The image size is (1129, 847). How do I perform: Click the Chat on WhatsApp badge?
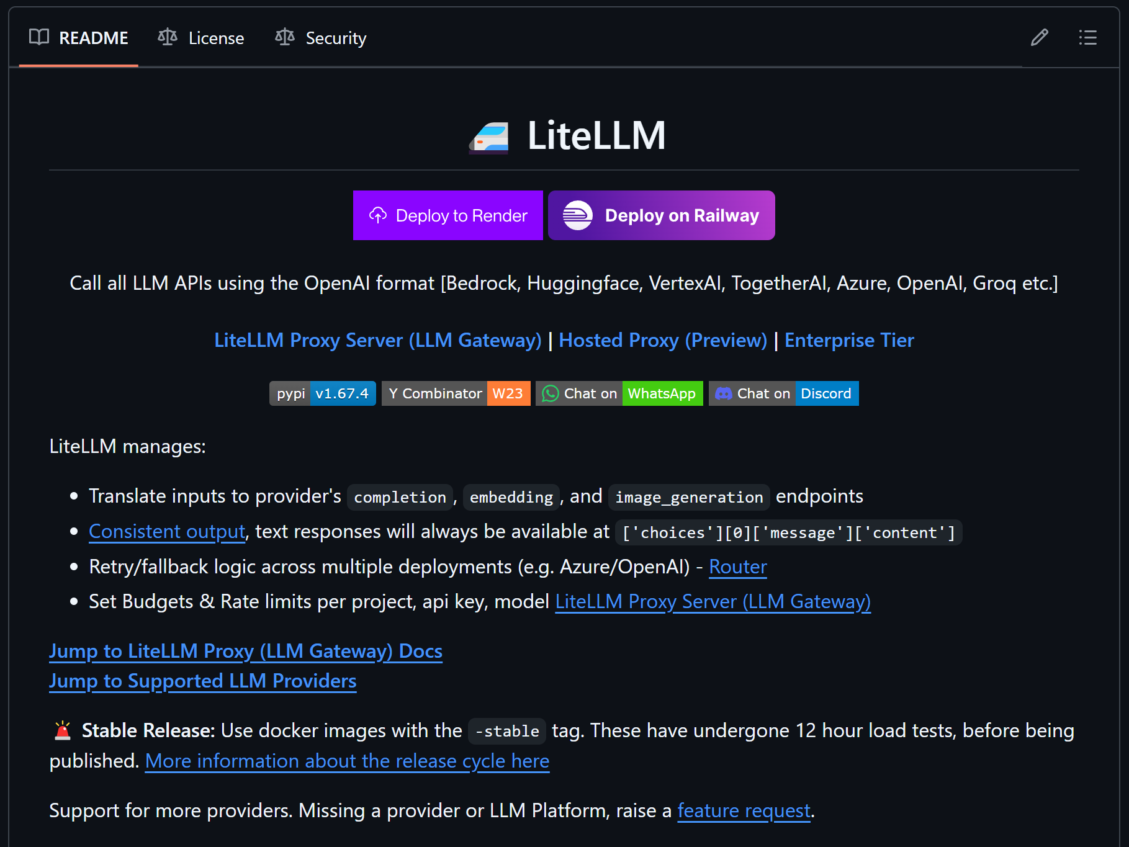pyautogui.click(x=619, y=393)
